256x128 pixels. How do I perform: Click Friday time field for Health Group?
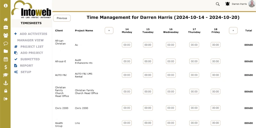pyautogui.click(x=215, y=123)
